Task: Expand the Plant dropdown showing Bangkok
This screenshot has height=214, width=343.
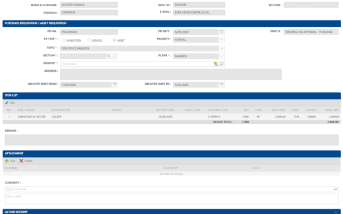Action: click(221, 56)
